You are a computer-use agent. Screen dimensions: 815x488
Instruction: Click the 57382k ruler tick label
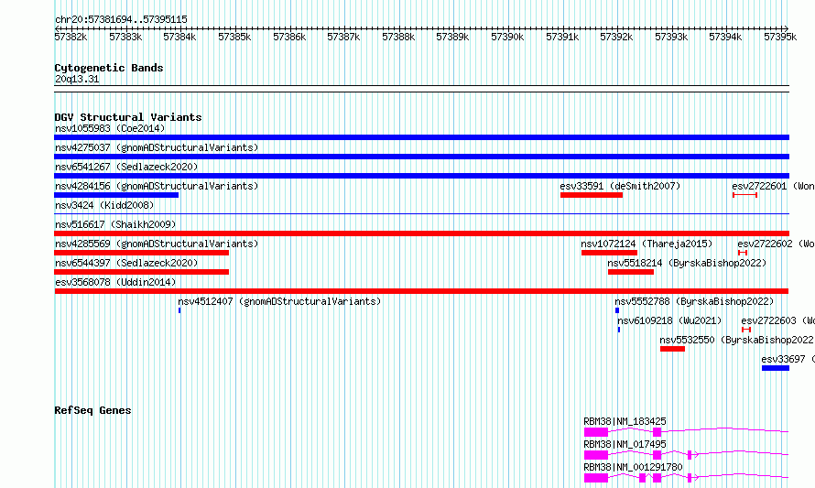pyautogui.click(x=71, y=37)
